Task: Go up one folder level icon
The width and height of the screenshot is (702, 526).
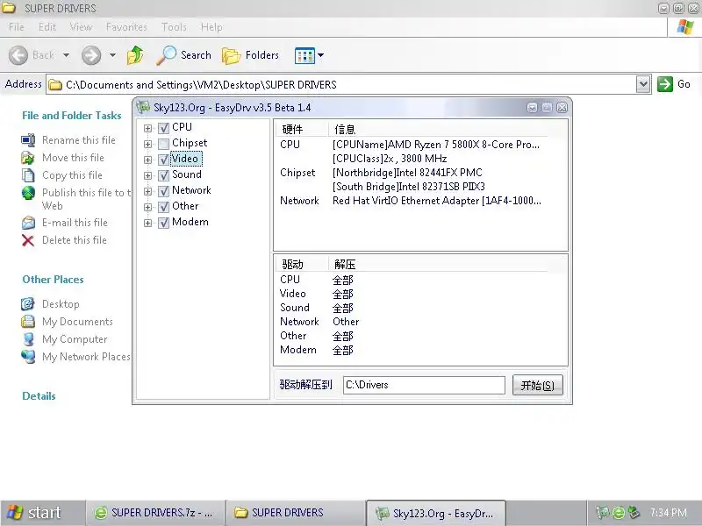Action: tap(135, 55)
